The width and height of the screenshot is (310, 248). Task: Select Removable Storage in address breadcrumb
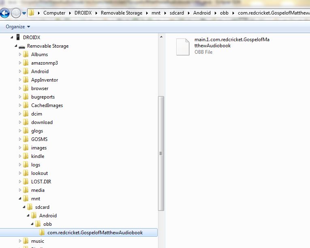pyautogui.click(x=122, y=13)
